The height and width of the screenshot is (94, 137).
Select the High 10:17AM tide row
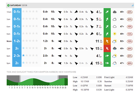tap(87, 81)
